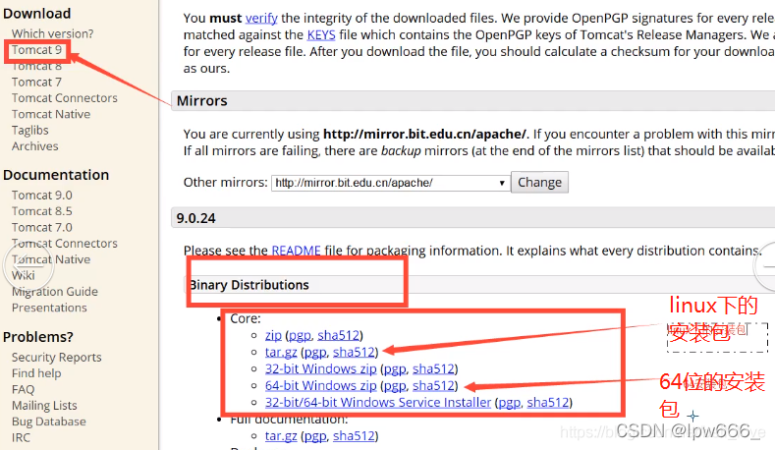775x450 pixels.
Task: Download the 64-bit Windows zip
Action: point(321,386)
